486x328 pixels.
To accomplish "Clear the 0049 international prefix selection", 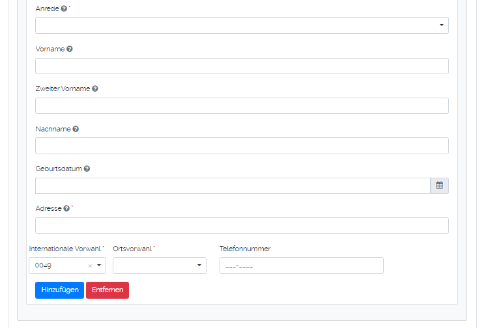I will (x=90, y=266).
